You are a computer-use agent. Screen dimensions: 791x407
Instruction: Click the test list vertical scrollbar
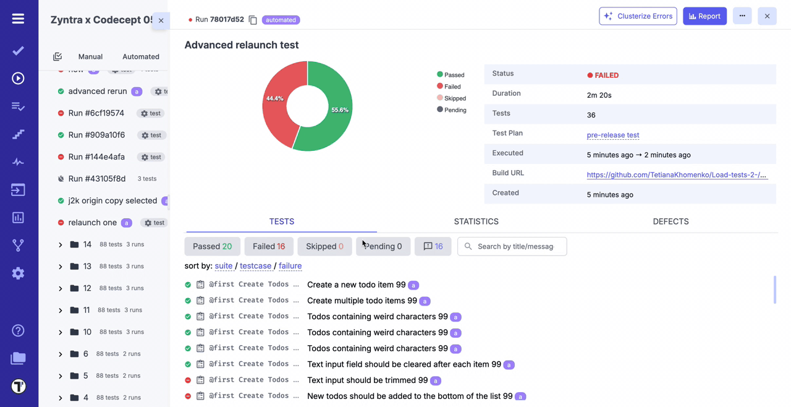tap(774, 290)
